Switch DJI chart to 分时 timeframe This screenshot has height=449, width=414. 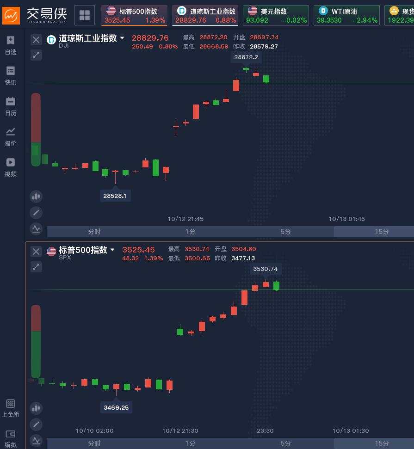(x=94, y=232)
